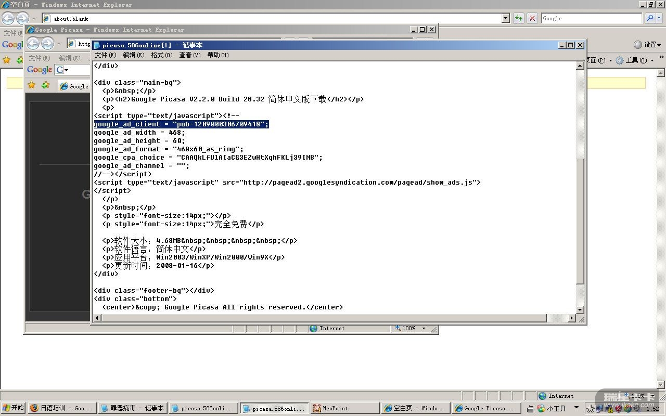Open the search provider options dropdown arrow
Screen dimensions: 666x416
660,18
